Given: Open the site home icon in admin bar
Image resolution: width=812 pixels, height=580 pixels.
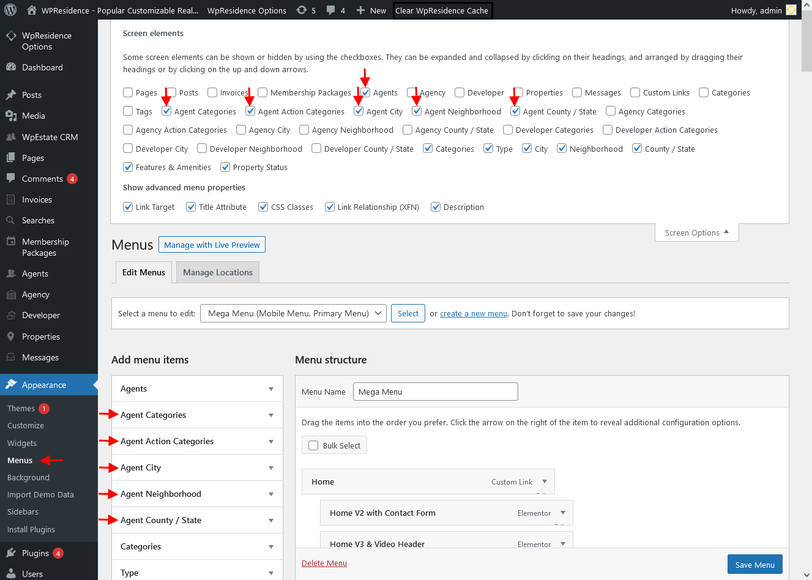Looking at the screenshot, I should pyautogui.click(x=31, y=10).
